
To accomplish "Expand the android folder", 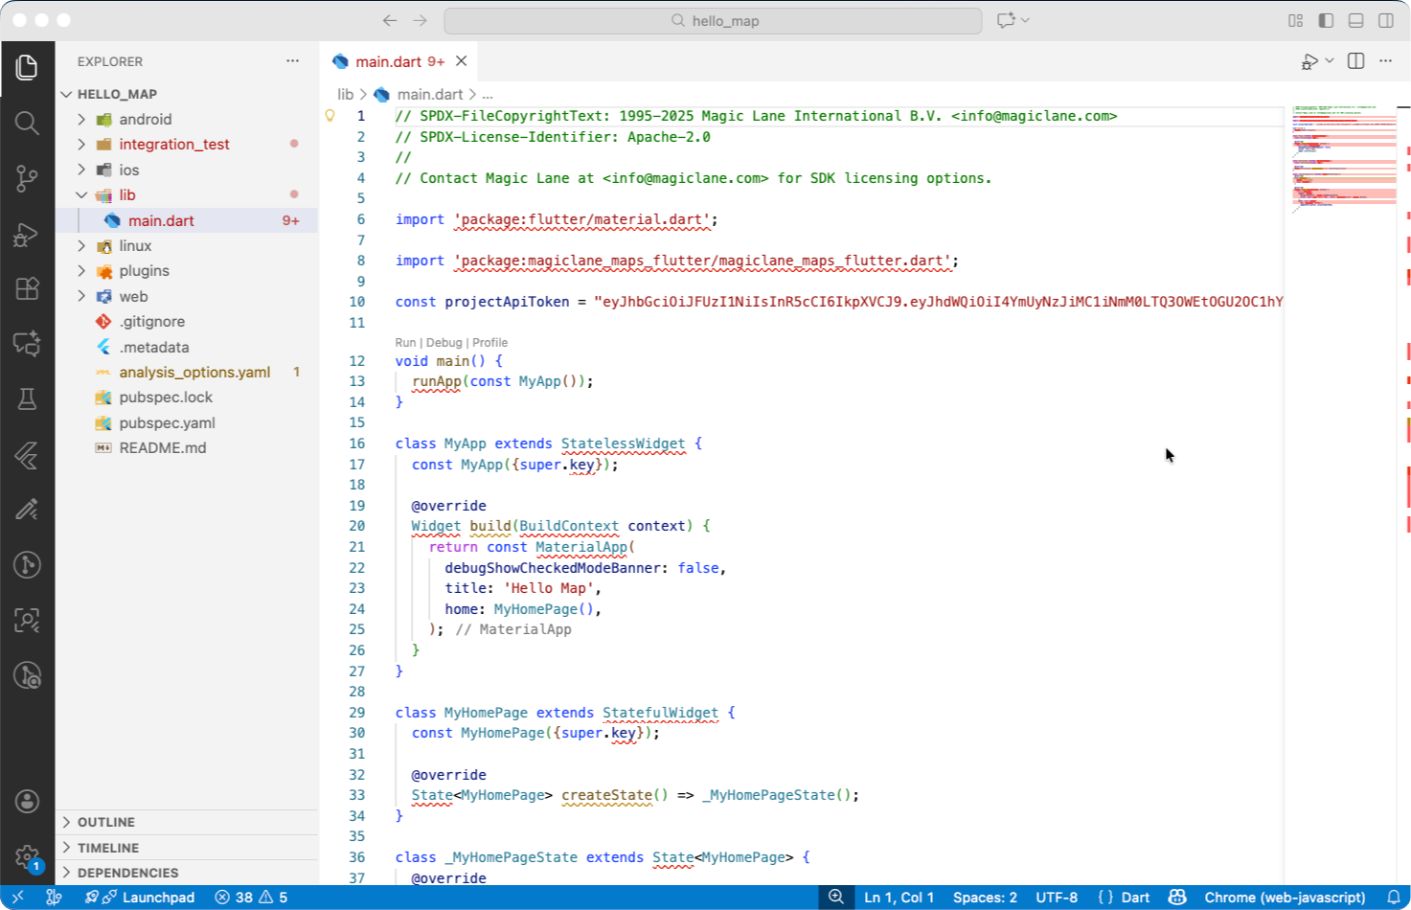I will (146, 119).
